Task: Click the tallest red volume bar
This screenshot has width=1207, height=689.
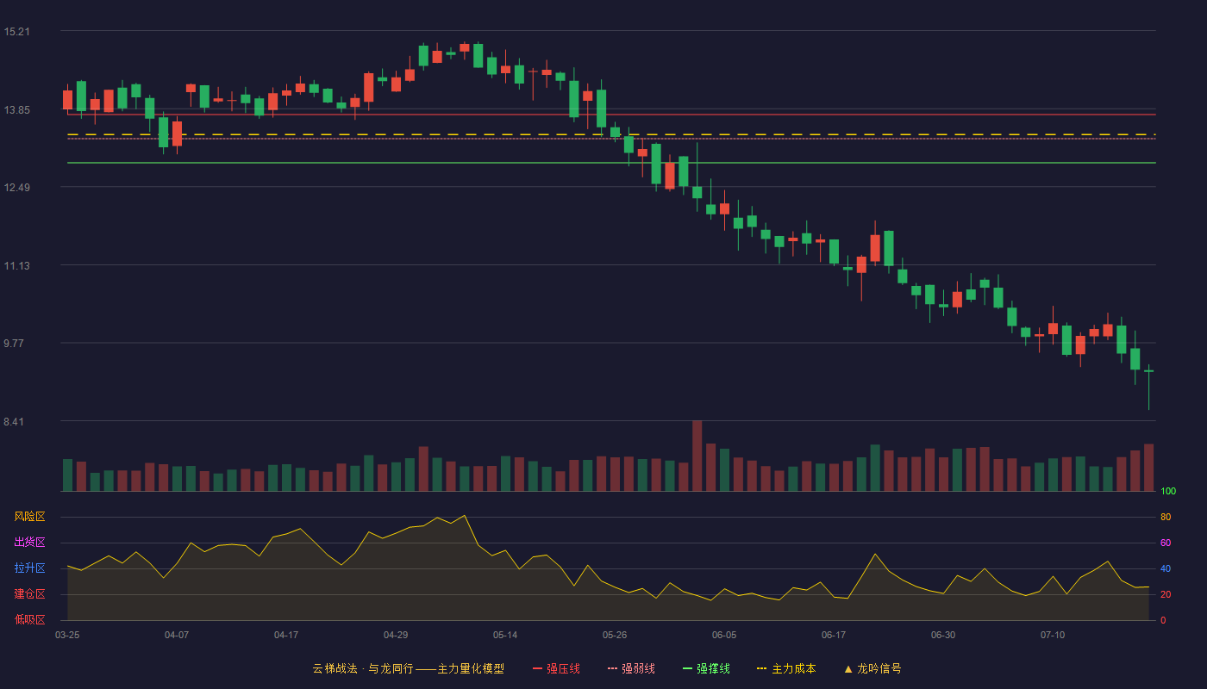Action: point(697,456)
